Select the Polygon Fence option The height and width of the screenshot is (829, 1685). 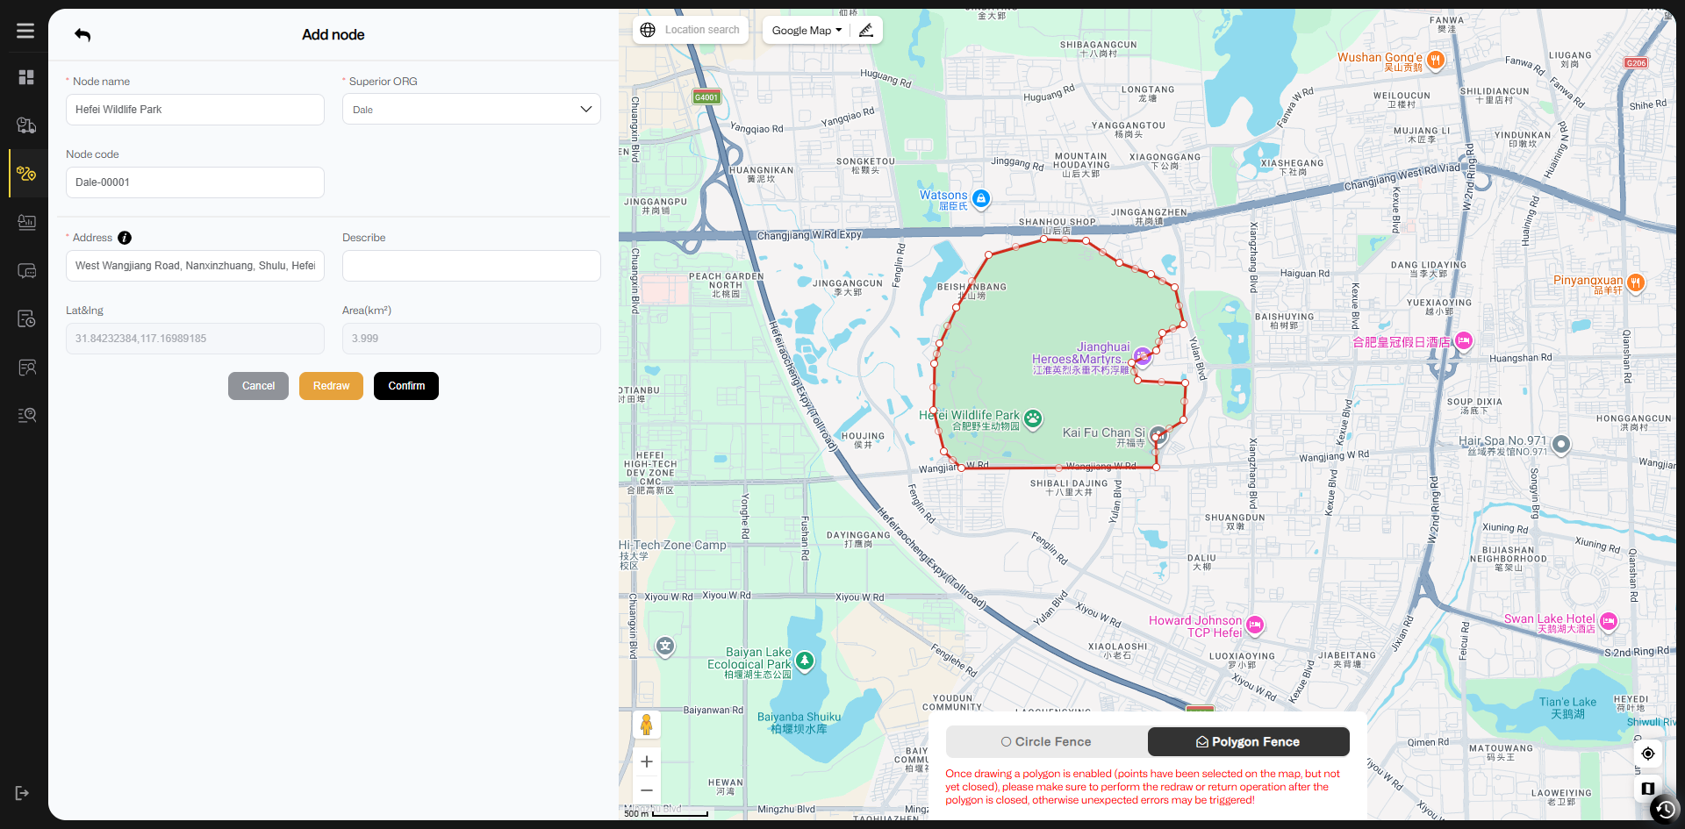(1248, 742)
